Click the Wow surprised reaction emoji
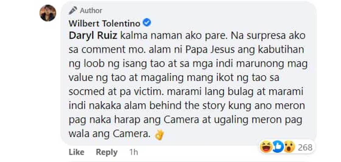The height and width of the screenshot is (162, 341). click(x=288, y=147)
